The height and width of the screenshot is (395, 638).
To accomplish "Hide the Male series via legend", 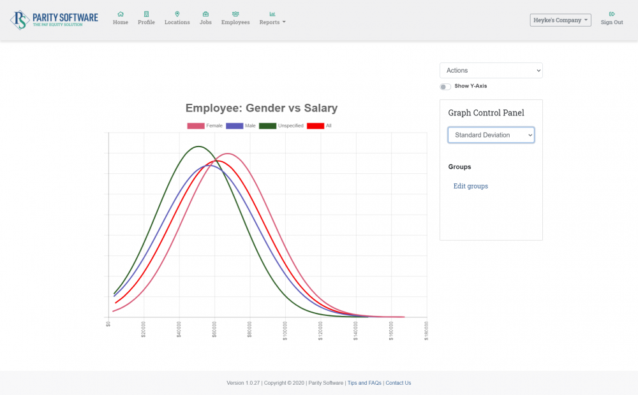I will [x=241, y=126].
